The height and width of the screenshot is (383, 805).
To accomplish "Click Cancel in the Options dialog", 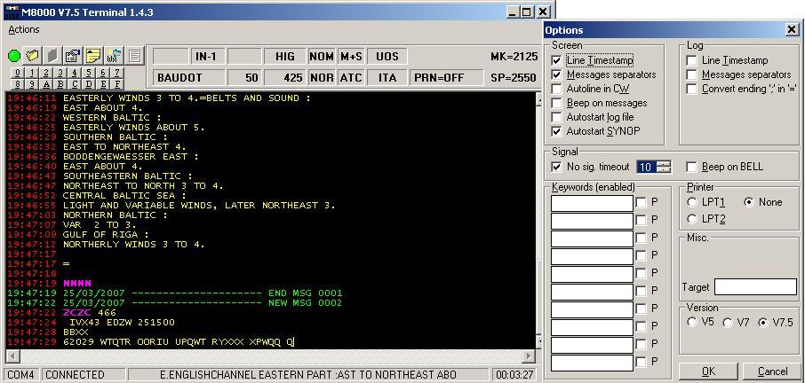I will (x=772, y=371).
